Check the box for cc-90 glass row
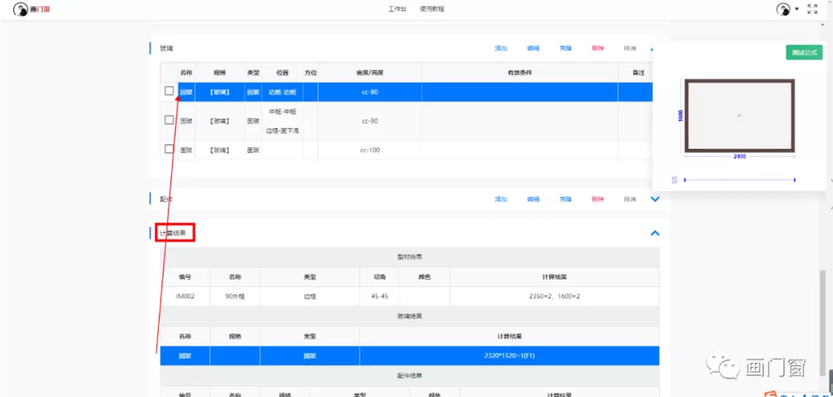The height and width of the screenshot is (397, 833). 169,120
